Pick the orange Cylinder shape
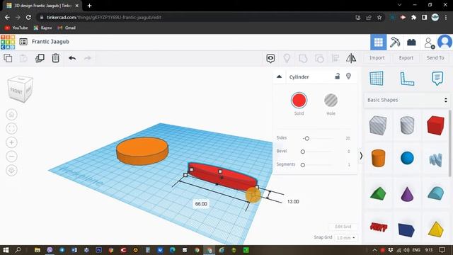Image resolution: width=453 pixels, height=255 pixels. point(378,158)
